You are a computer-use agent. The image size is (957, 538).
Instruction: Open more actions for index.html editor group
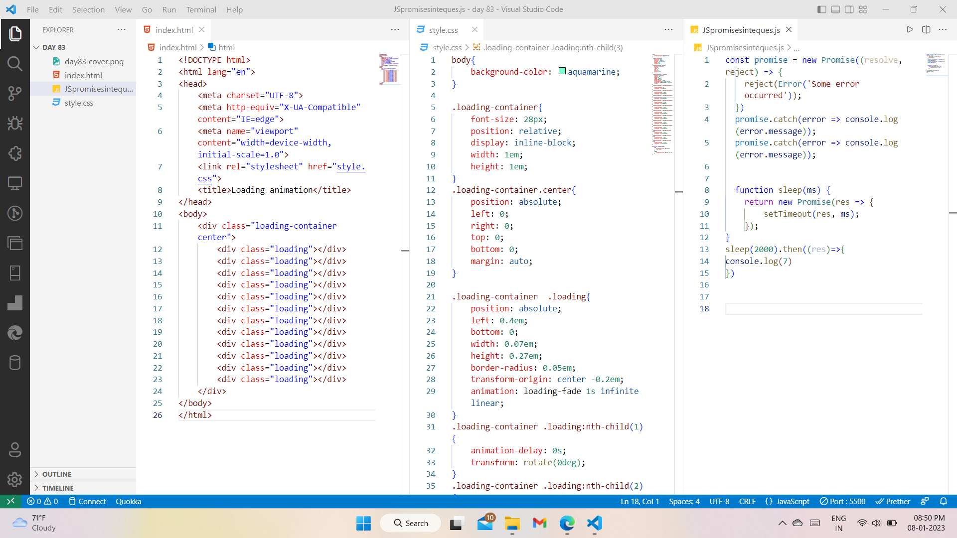pyautogui.click(x=395, y=30)
